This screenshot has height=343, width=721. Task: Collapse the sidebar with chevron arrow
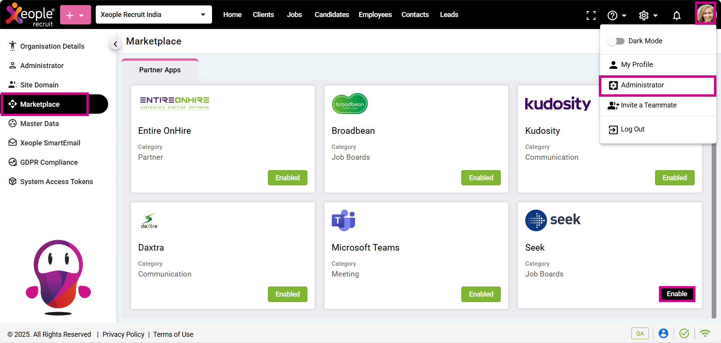(115, 44)
